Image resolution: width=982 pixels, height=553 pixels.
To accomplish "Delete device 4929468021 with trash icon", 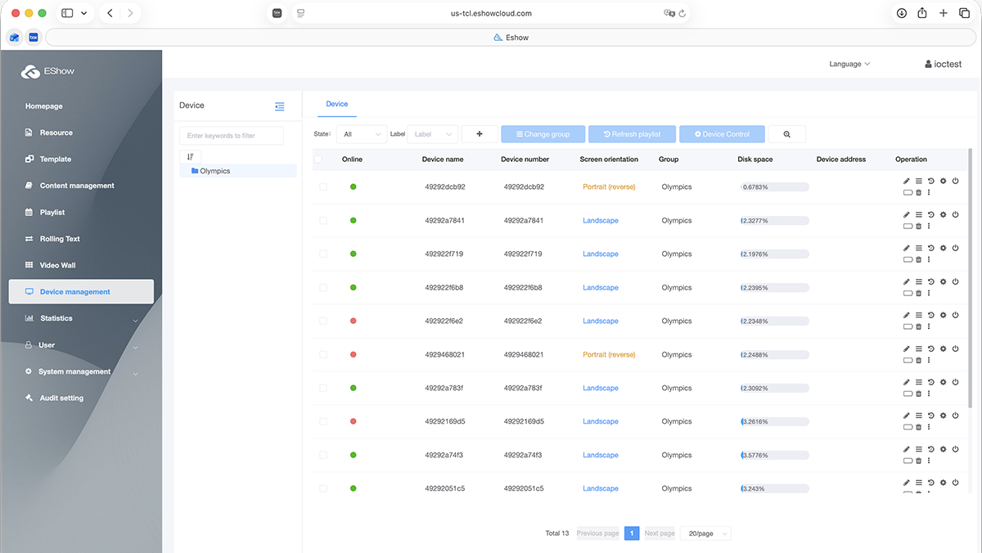I will point(918,360).
